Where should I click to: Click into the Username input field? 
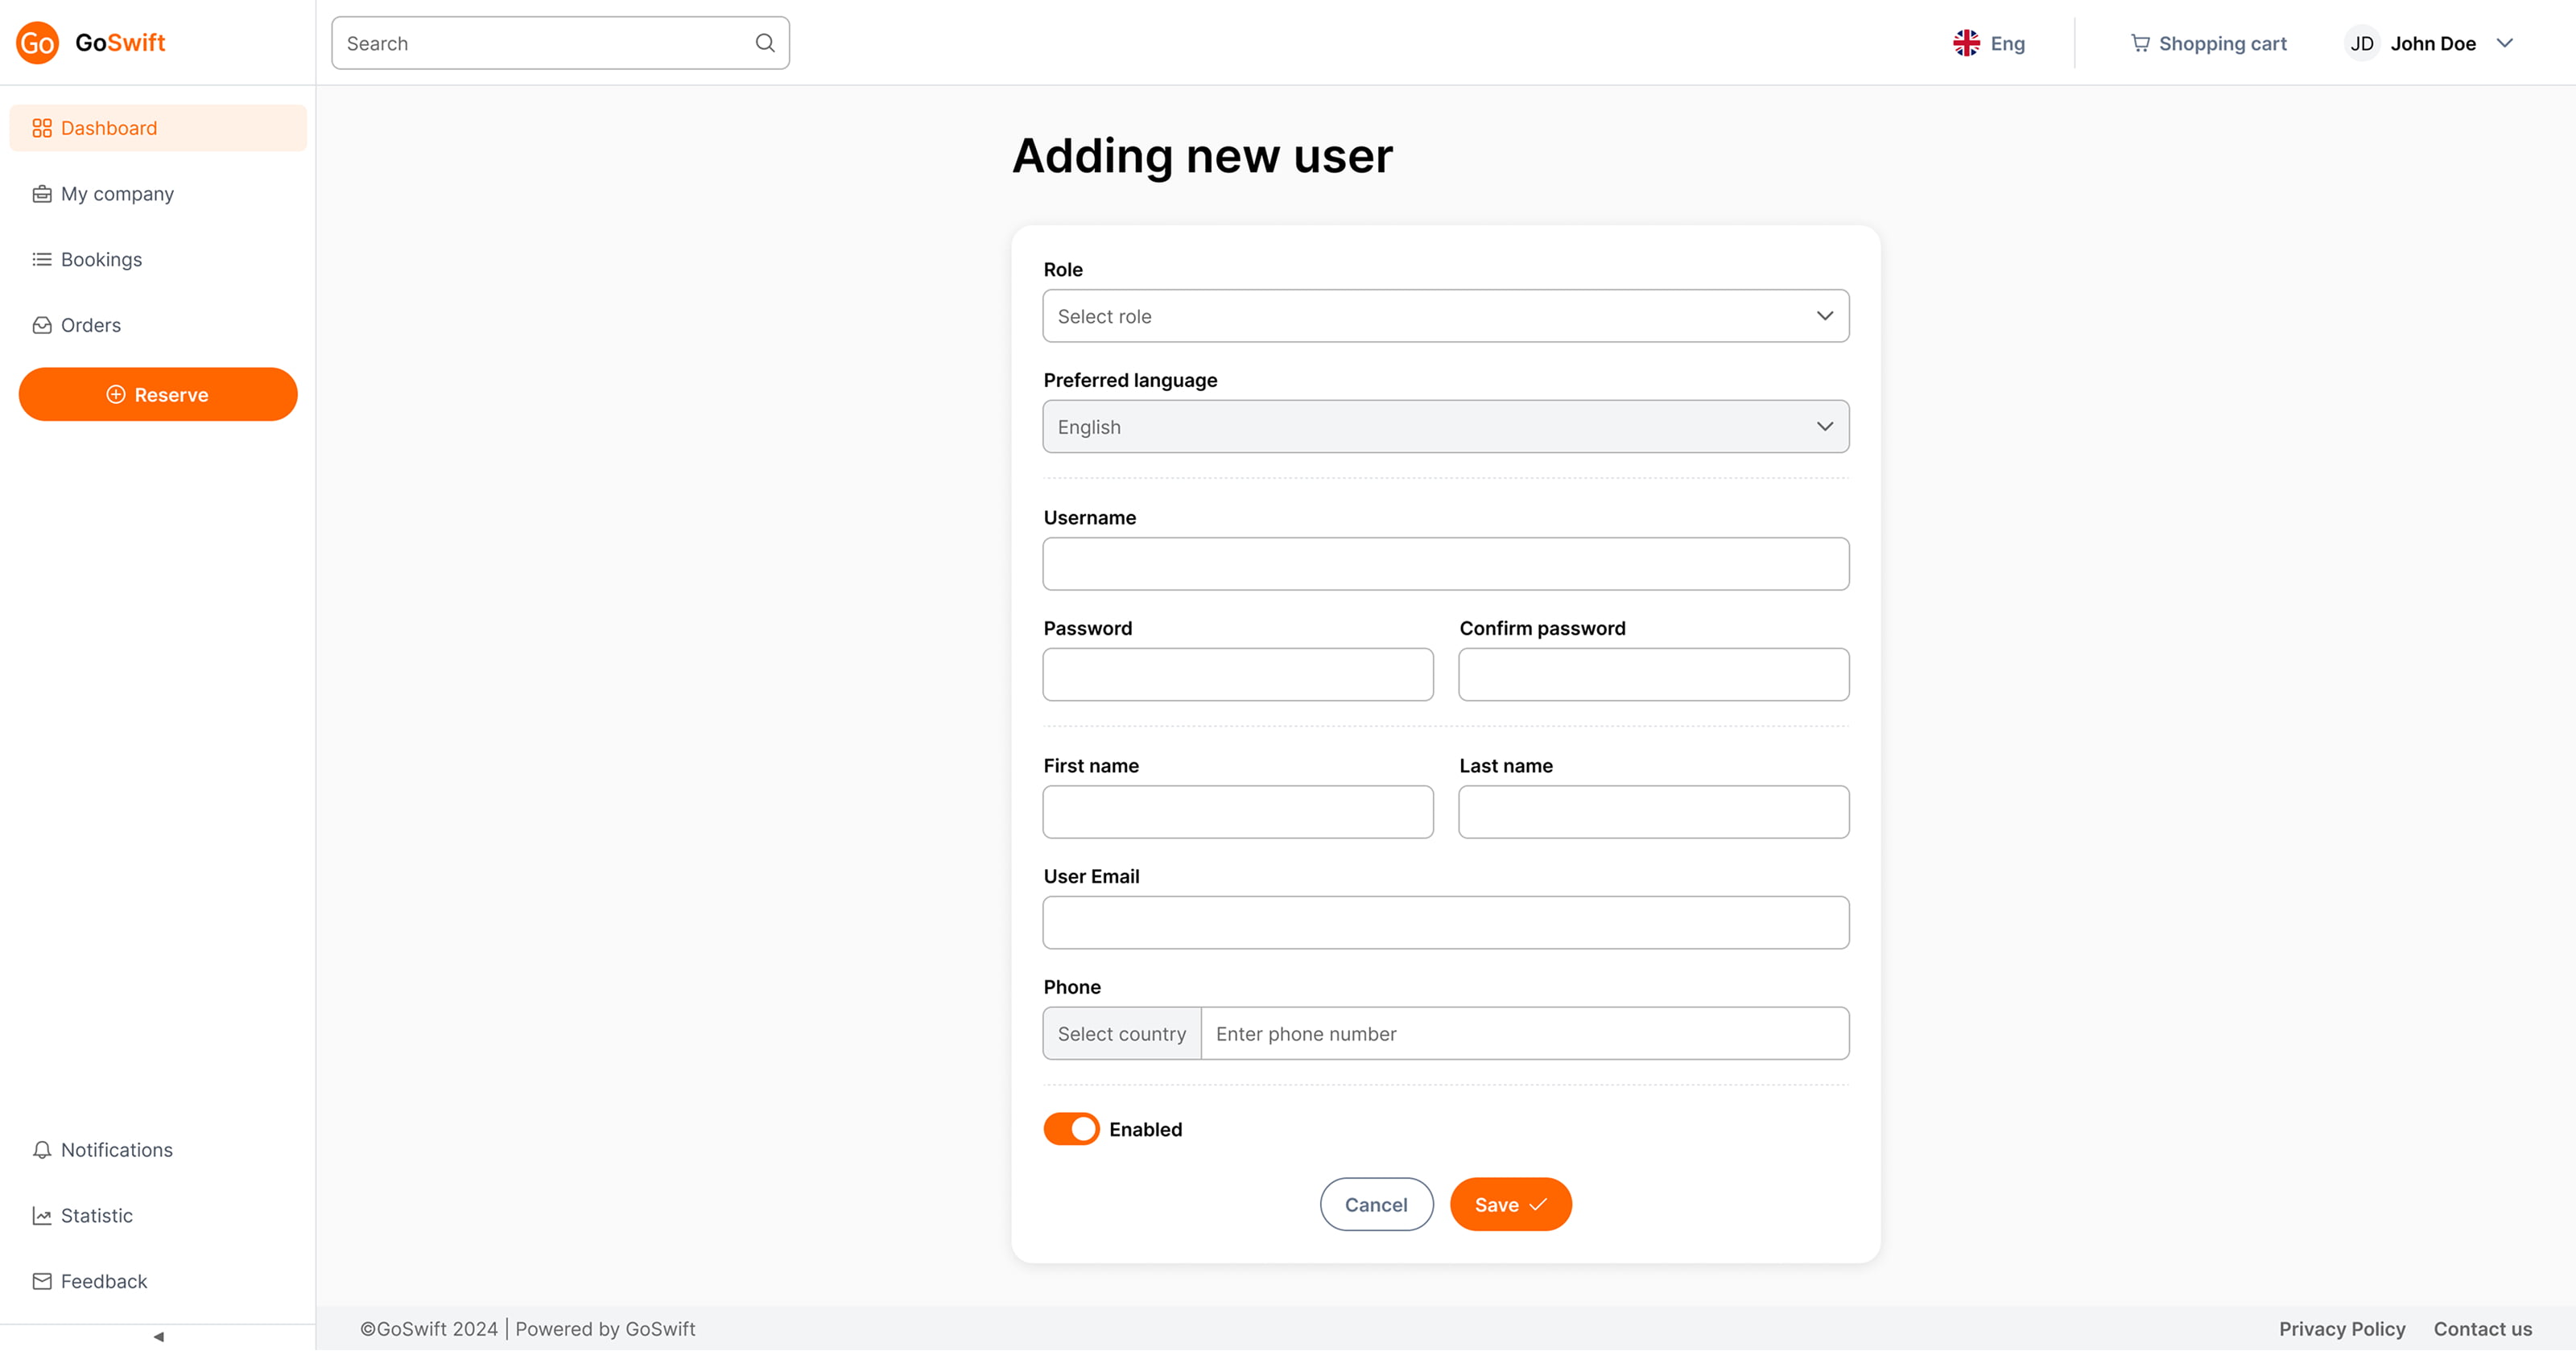click(1445, 565)
